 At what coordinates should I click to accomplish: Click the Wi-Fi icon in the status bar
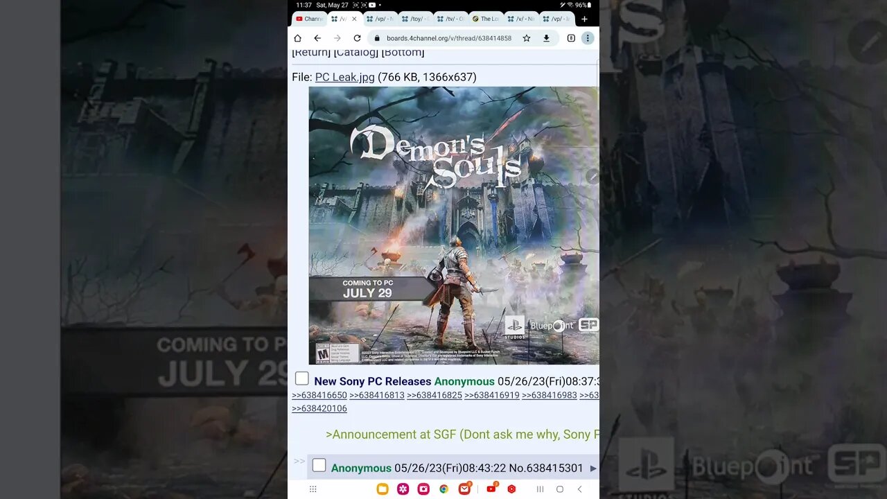[570, 5]
